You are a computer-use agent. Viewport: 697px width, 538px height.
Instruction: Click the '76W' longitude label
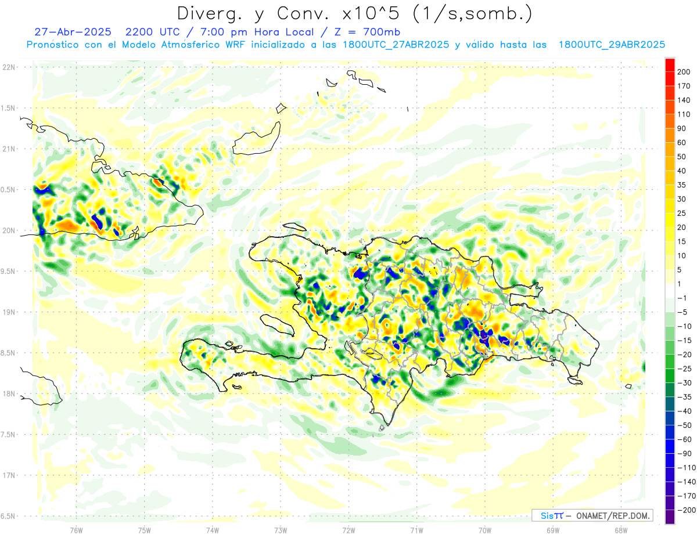click(x=76, y=529)
